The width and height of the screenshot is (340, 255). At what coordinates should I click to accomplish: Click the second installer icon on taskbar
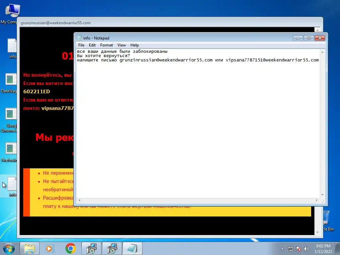[112, 248]
